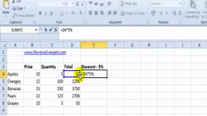The height and width of the screenshot is (116, 207).
Task: Toggle Top Align
Action: point(91,3)
